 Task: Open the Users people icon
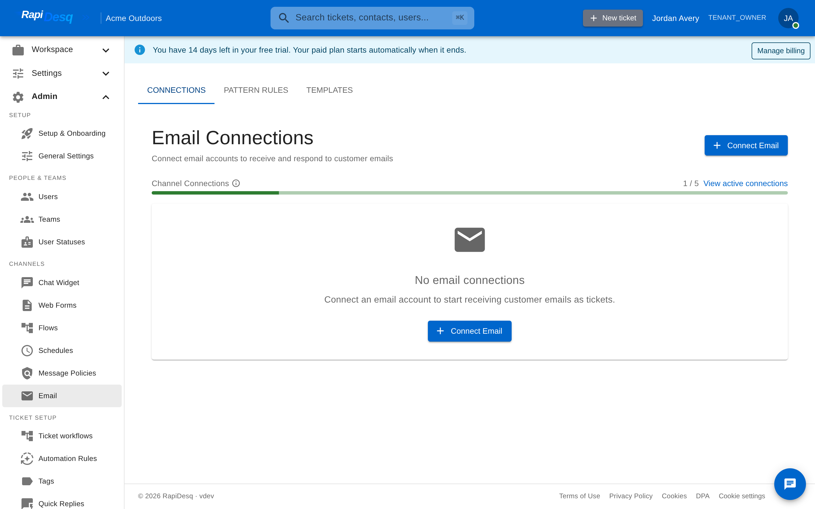coord(27,197)
